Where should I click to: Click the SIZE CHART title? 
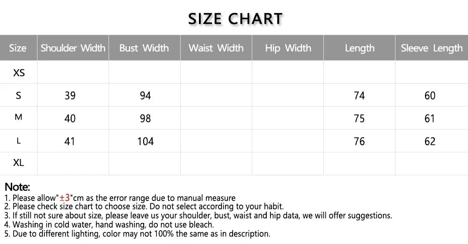point(235,19)
